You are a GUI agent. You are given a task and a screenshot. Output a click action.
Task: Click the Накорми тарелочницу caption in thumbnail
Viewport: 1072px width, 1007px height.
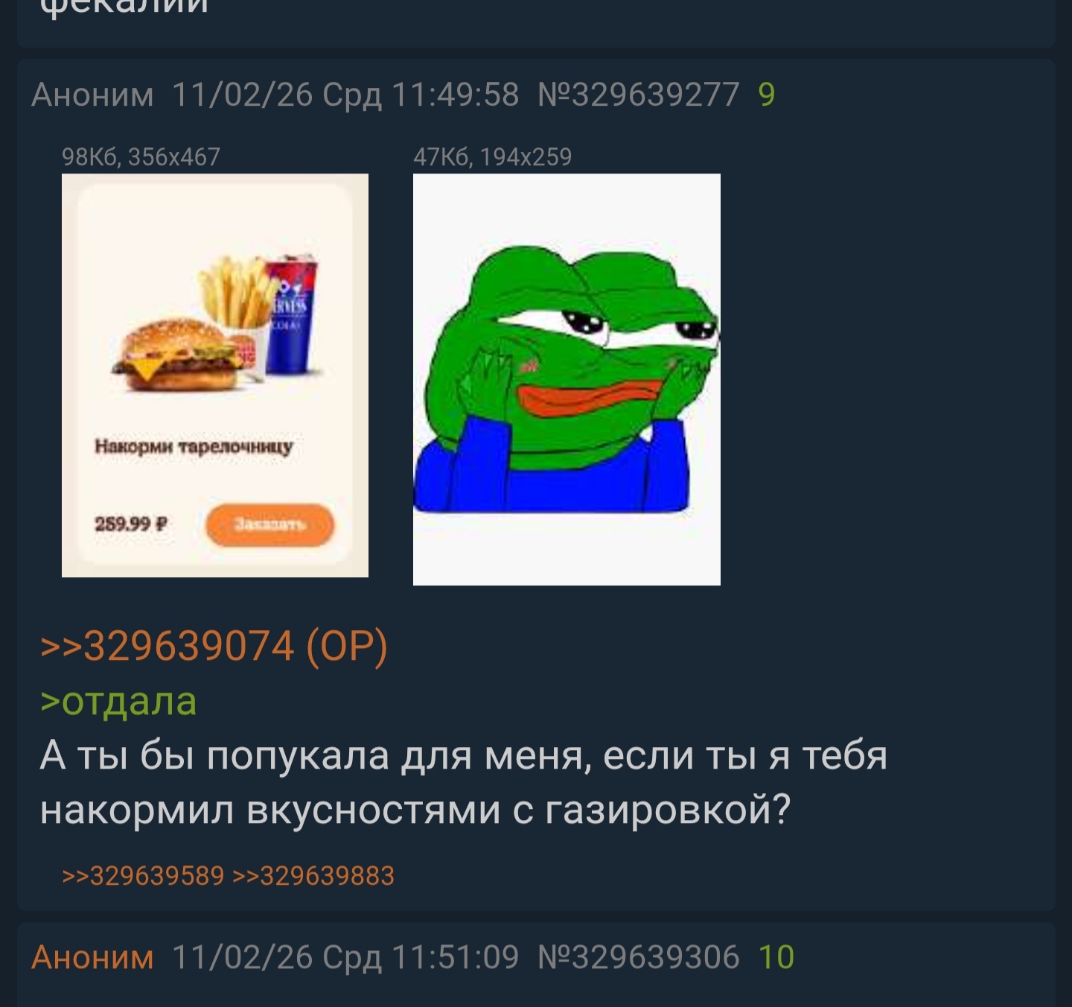tap(194, 446)
